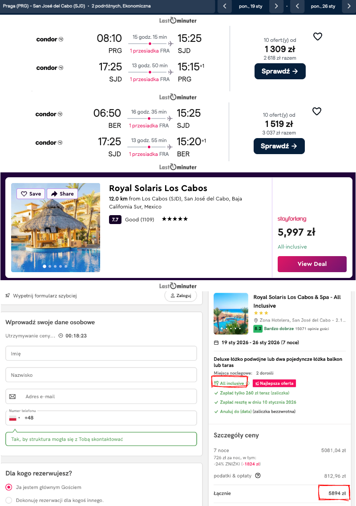Save Royal Solaris hotel with heart button
The height and width of the screenshot is (506, 356).
click(31, 194)
